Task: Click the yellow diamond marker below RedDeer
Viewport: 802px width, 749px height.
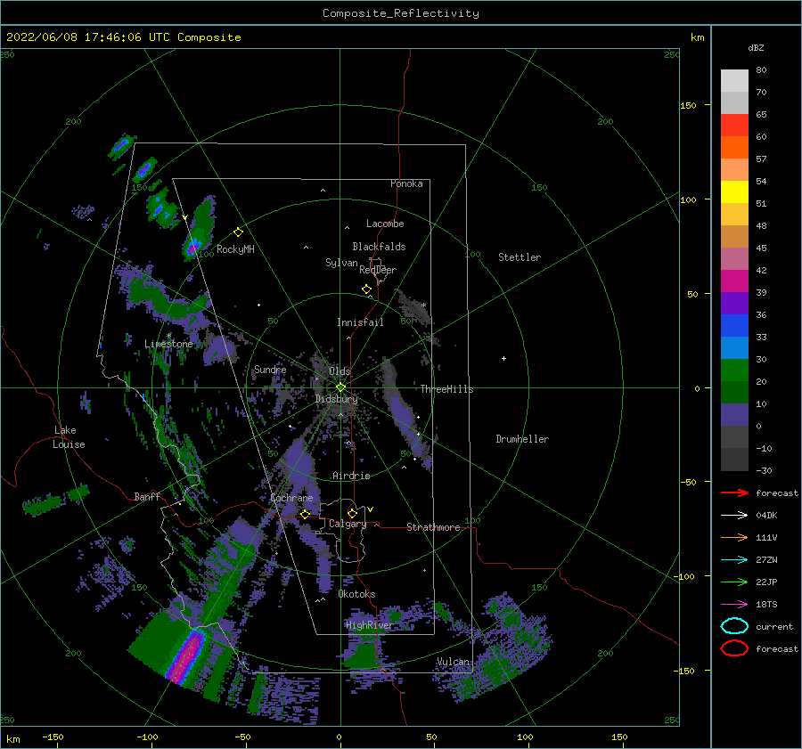Action: [367, 289]
